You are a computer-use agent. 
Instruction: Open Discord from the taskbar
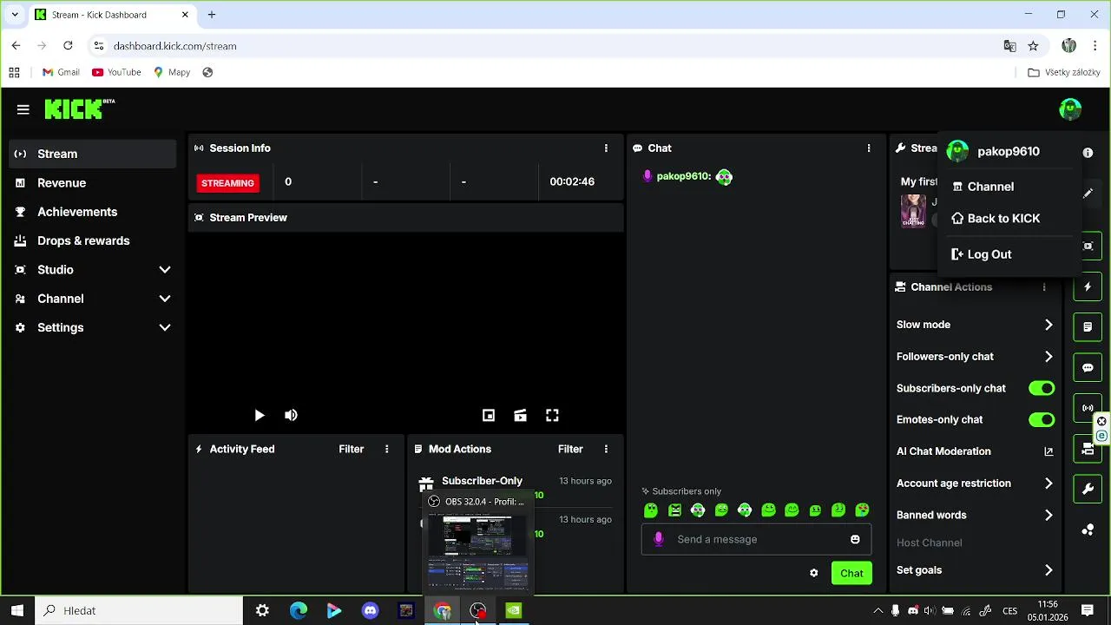(x=371, y=611)
